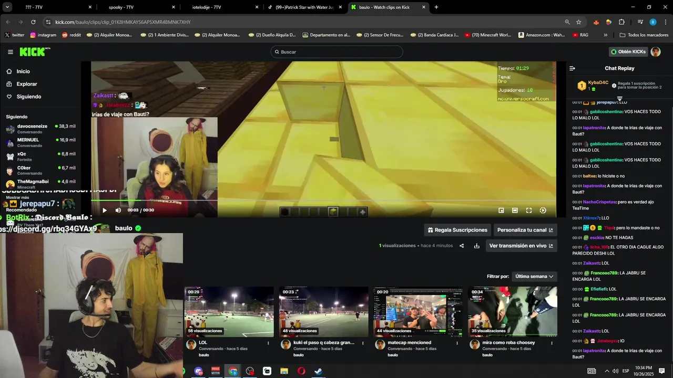Viewport: 673px width, 378px height.
Task: Open options menu for choosey clip
Action: coord(552,343)
